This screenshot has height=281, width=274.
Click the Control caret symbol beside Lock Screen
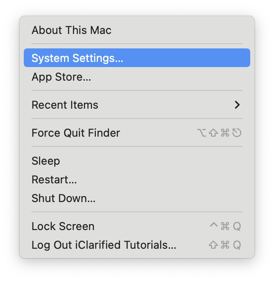click(214, 225)
